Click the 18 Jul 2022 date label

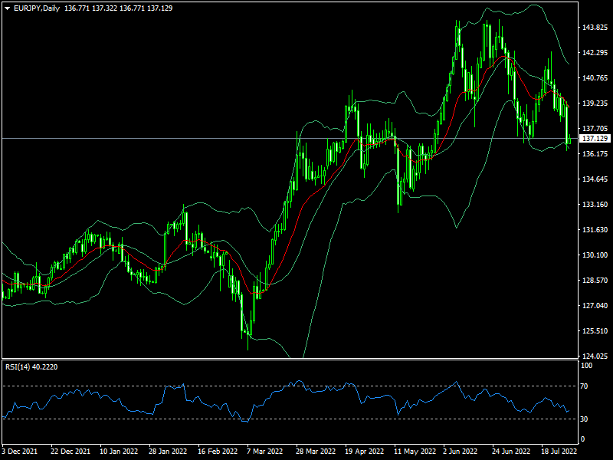coord(559,452)
